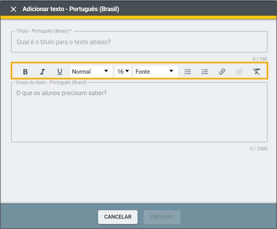Insert a bulleted list
The height and width of the screenshot is (229, 277).
click(x=188, y=72)
